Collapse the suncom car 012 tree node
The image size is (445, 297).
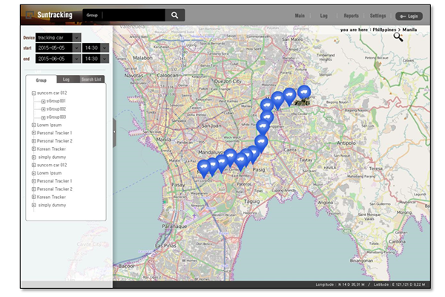pyautogui.click(x=34, y=93)
